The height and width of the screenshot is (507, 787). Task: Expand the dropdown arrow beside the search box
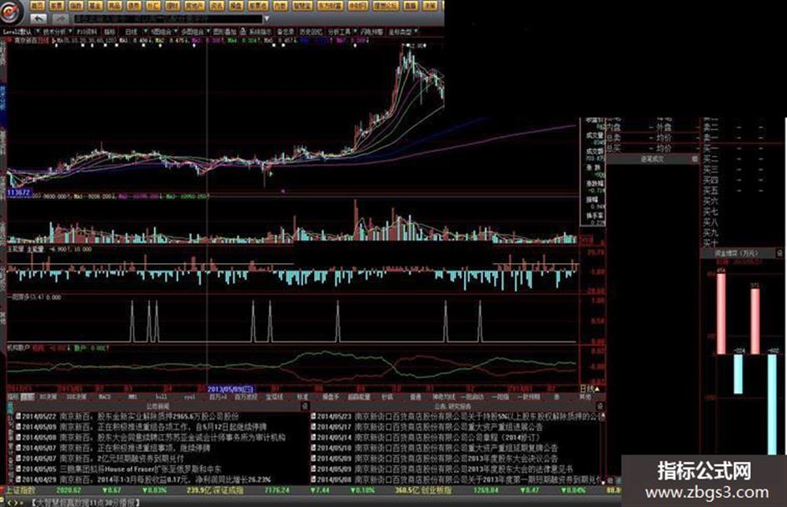tap(267, 19)
